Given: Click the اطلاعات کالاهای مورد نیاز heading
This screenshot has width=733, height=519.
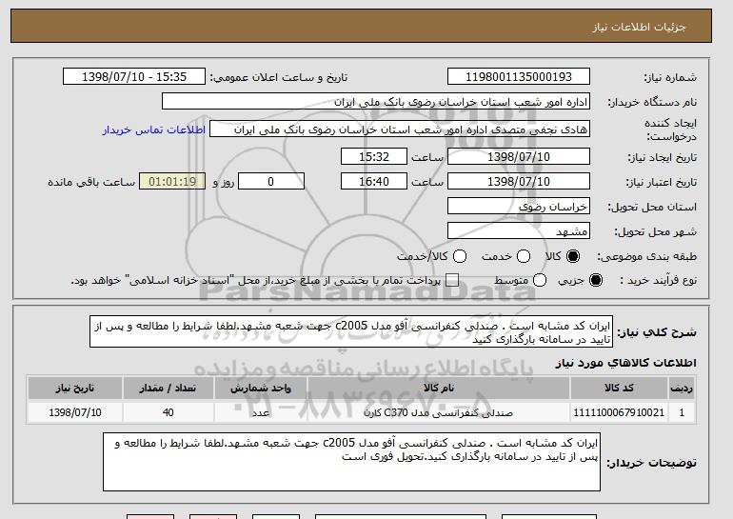Looking at the screenshot, I should click(x=626, y=363).
